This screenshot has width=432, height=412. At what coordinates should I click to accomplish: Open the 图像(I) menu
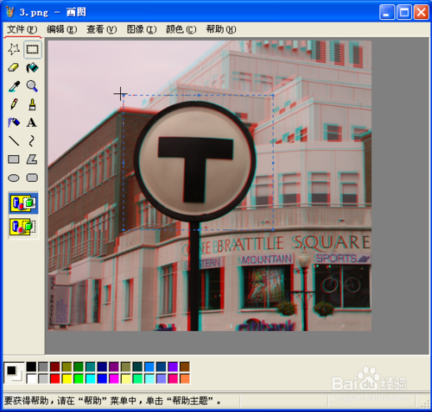point(142,29)
